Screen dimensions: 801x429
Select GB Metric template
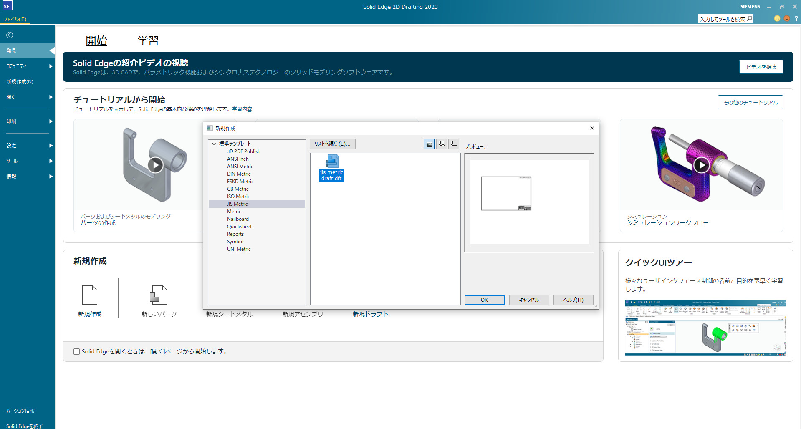(x=238, y=189)
